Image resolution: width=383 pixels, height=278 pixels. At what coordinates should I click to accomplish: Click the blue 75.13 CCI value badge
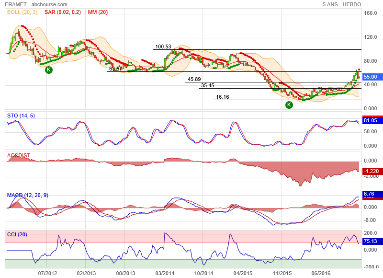371,241
